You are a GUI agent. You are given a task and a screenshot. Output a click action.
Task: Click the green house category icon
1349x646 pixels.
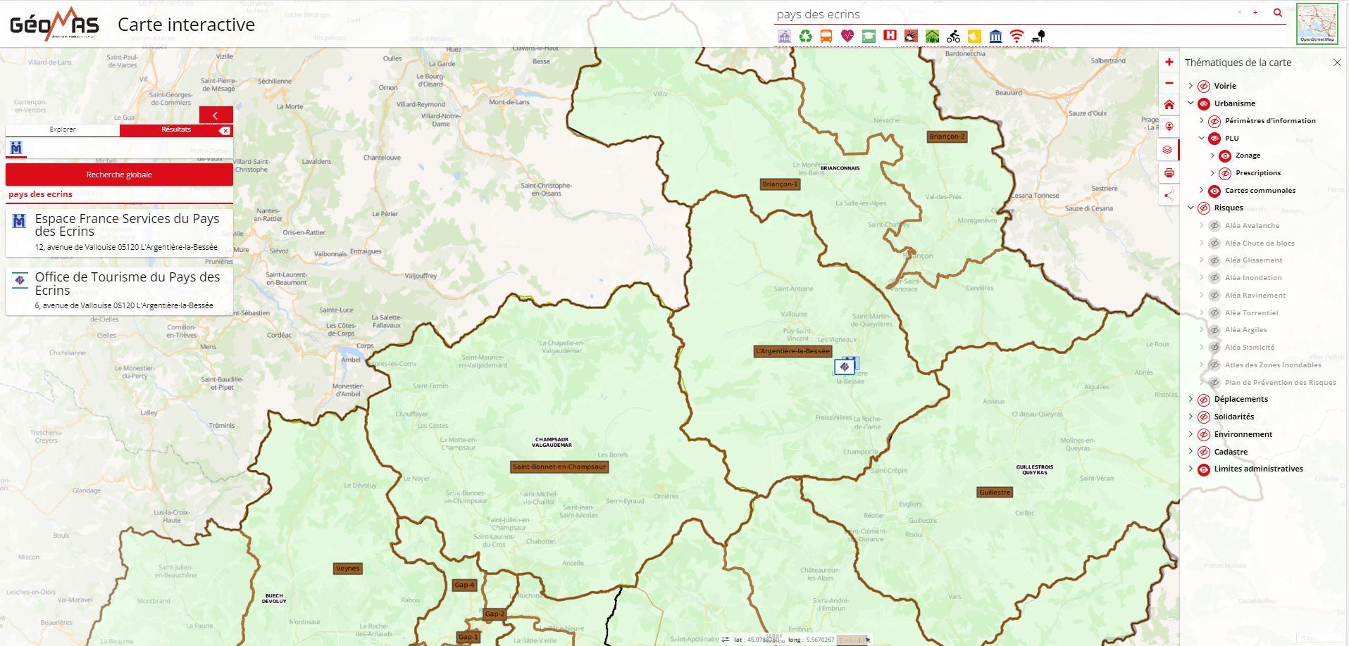932,36
